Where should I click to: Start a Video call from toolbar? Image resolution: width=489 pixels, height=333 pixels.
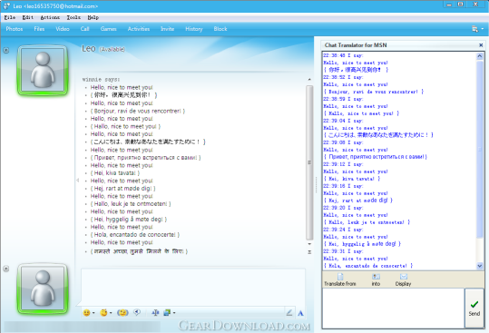coord(63,29)
